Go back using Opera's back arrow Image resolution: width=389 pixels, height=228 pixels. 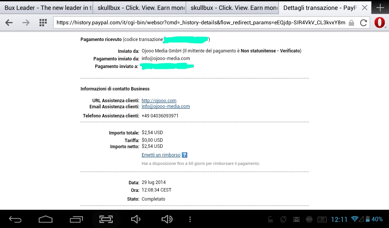pos(9,23)
